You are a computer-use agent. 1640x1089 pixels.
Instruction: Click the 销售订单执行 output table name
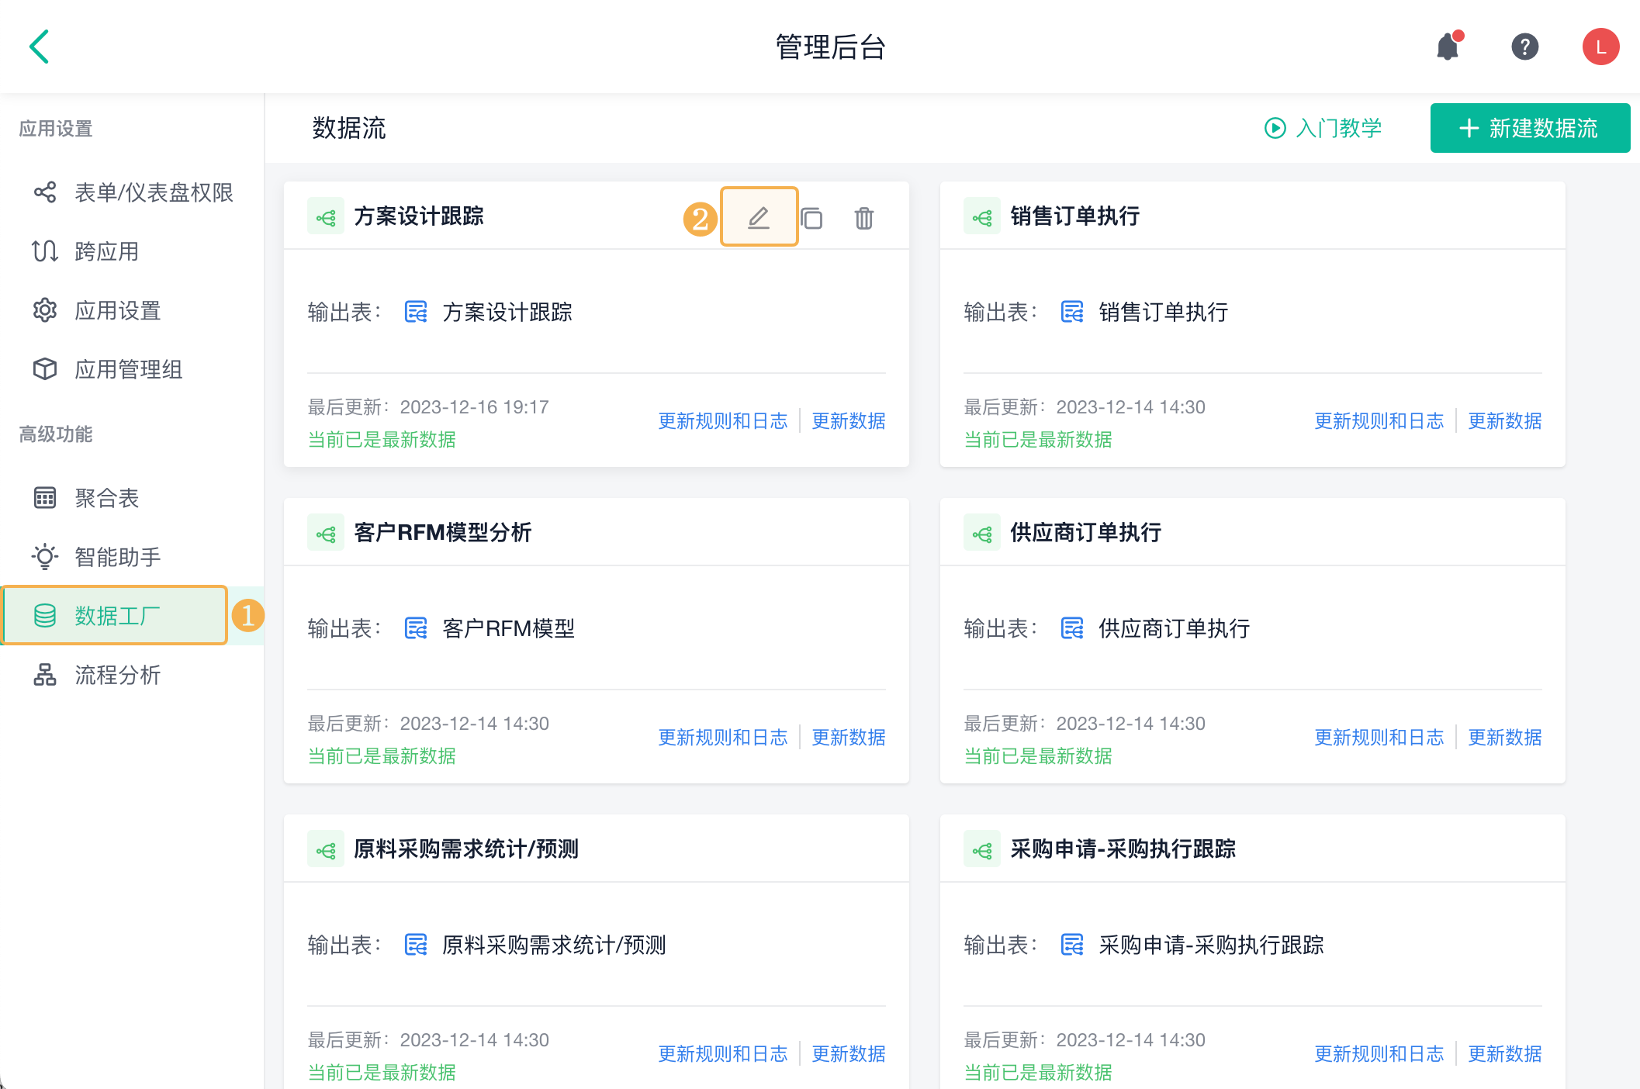[1164, 312]
